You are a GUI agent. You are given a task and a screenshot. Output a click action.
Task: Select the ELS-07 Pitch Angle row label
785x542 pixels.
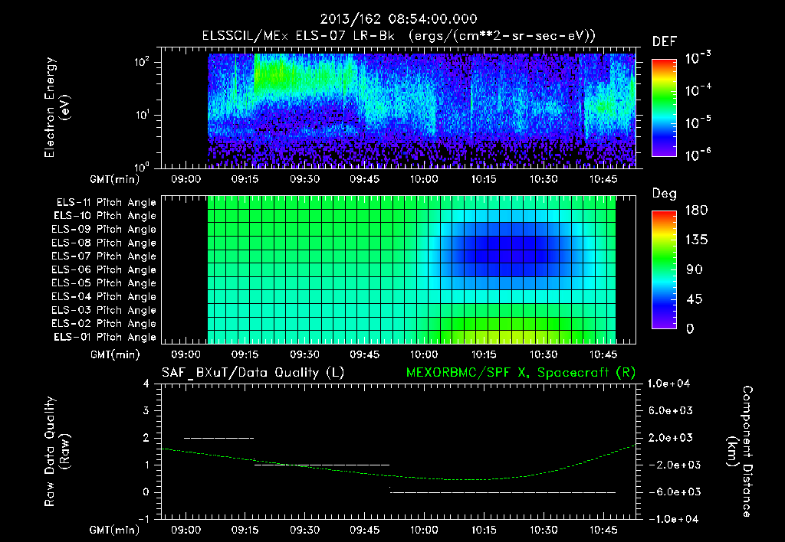click(104, 256)
